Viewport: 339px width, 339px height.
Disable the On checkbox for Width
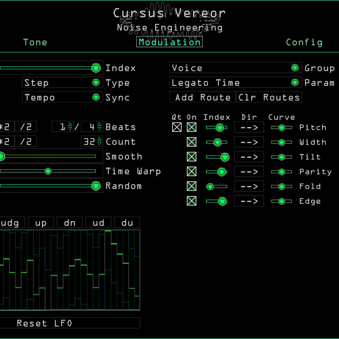coord(192,142)
